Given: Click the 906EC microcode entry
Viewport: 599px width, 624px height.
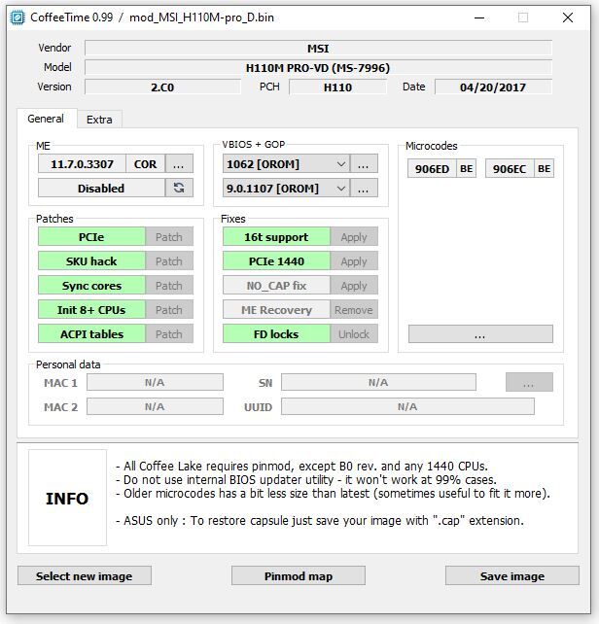Looking at the screenshot, I should point(510,168).
